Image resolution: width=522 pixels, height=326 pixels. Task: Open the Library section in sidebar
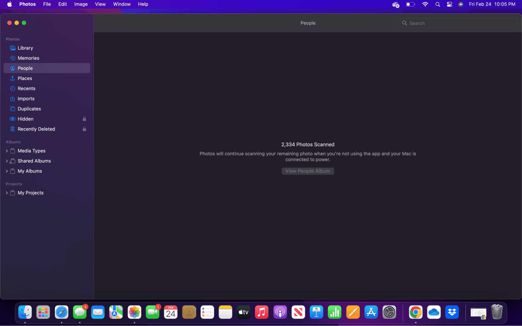coord(47,48)
